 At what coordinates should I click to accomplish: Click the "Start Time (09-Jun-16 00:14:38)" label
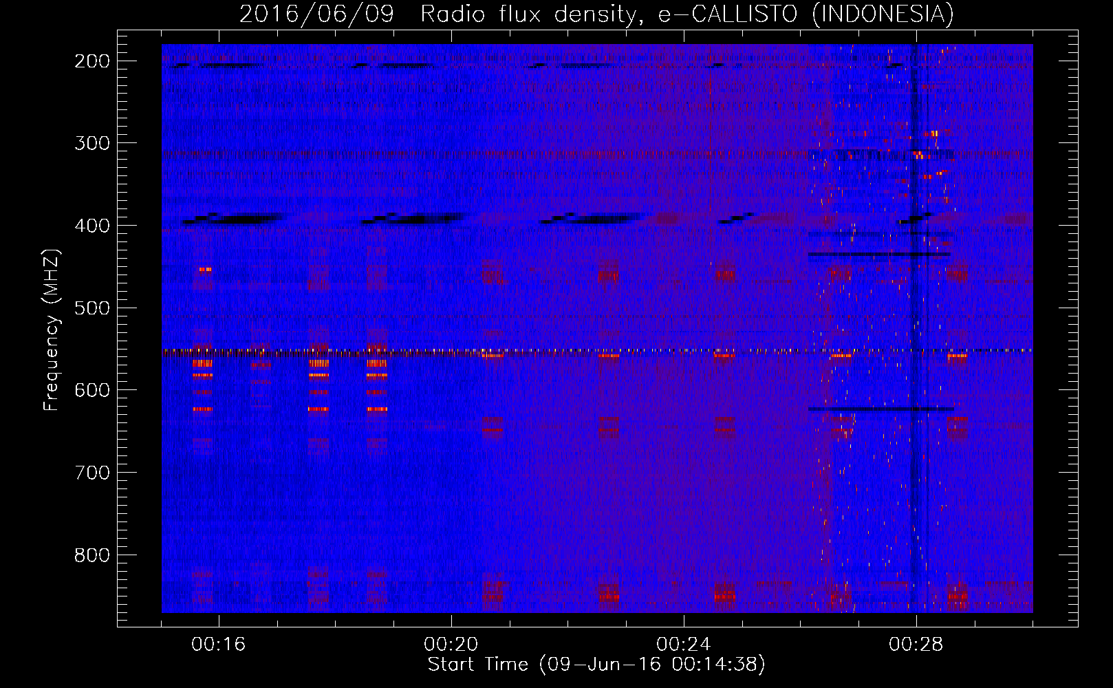click(x=596, y=665)
